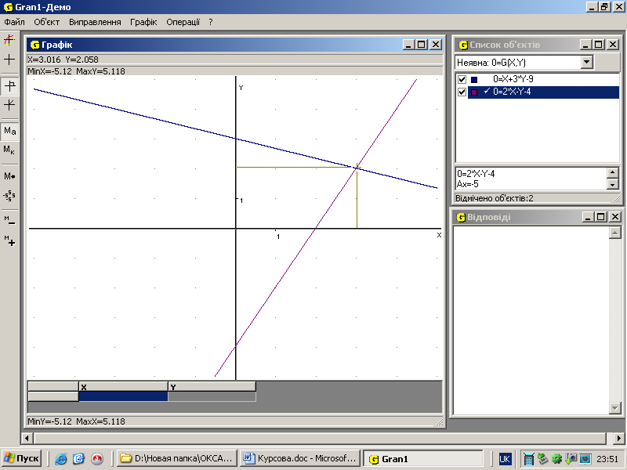Uncheck the checkbox for 0=X+3*Y-9
This screenshot has height=470, width=627.
pos(462,79)
